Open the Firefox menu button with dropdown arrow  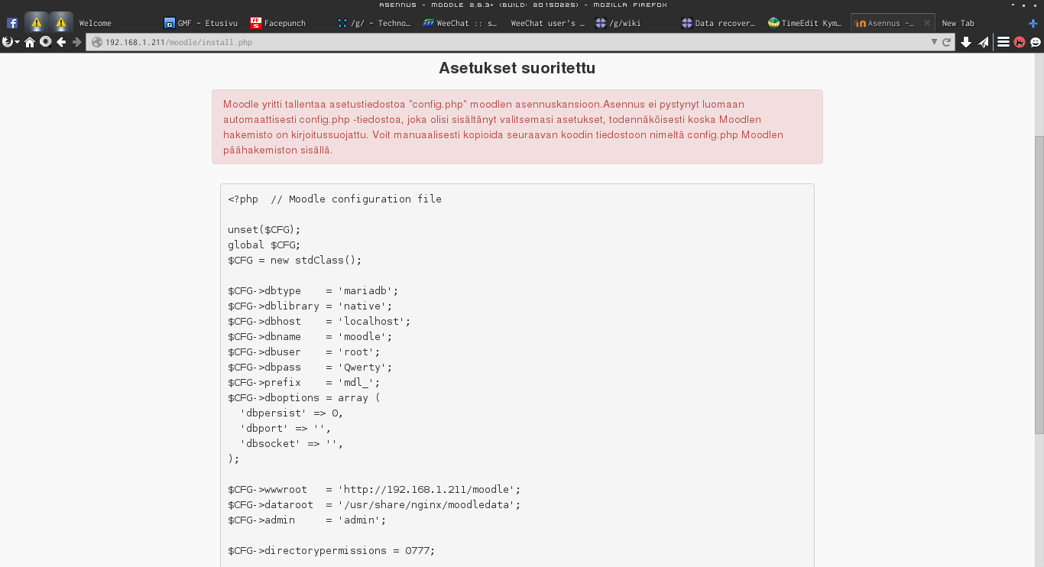pos(11,42)
